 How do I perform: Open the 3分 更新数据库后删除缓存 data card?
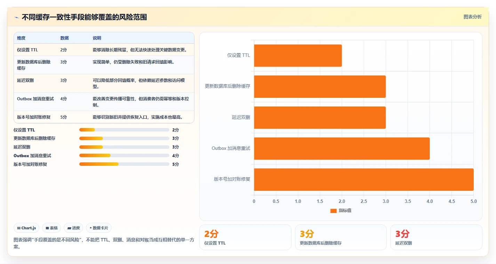pos(341,237)
